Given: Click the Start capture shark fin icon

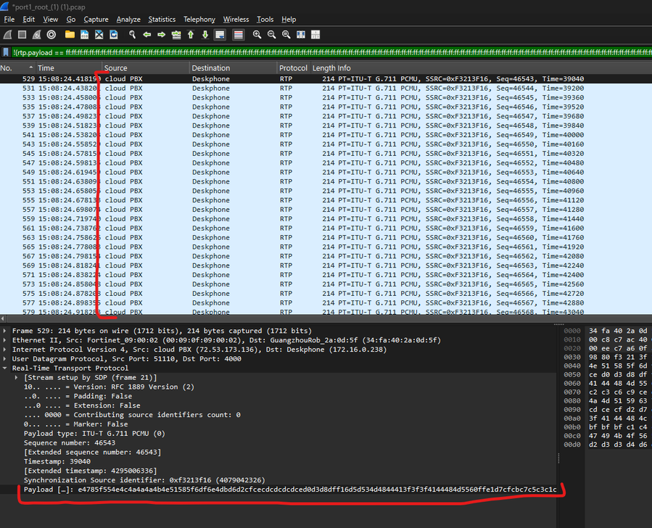Looking at the screenshot, I should [x=7, y=35].
